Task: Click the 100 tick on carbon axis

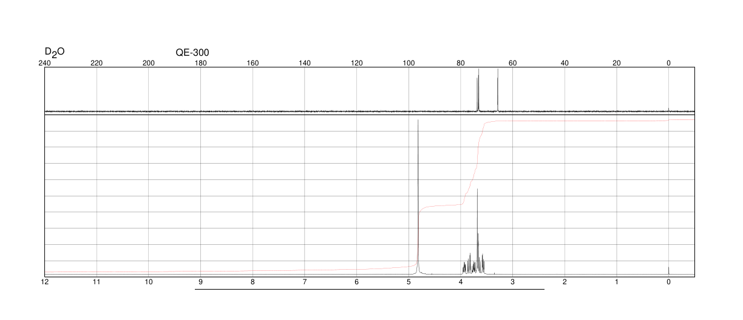Action: tap(409, 63)
